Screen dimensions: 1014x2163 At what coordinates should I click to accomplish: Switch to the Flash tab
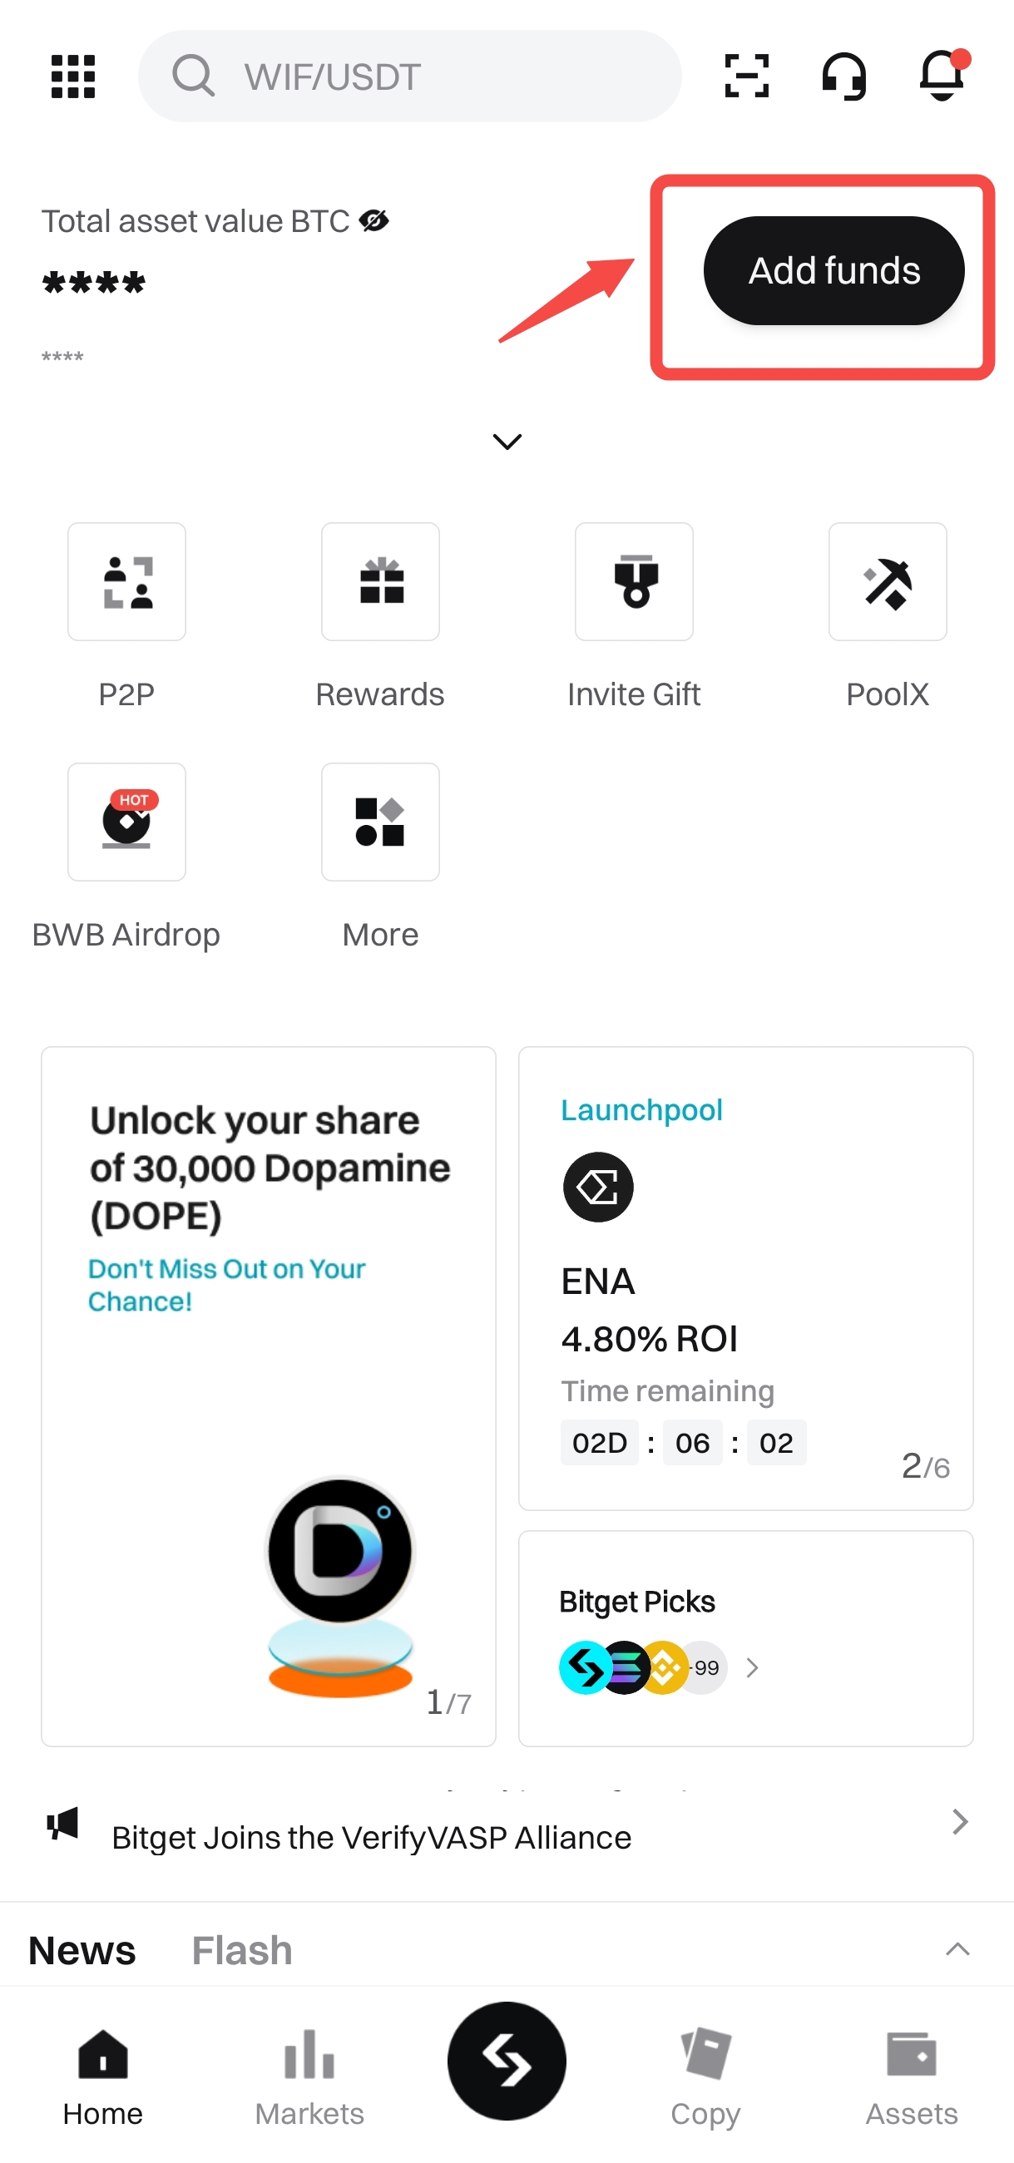coord(242,1951)
